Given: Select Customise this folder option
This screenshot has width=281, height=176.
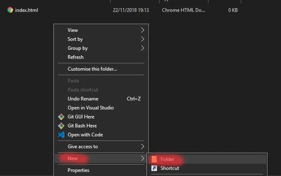Looking at the screenshot, I should coord(92,69).
